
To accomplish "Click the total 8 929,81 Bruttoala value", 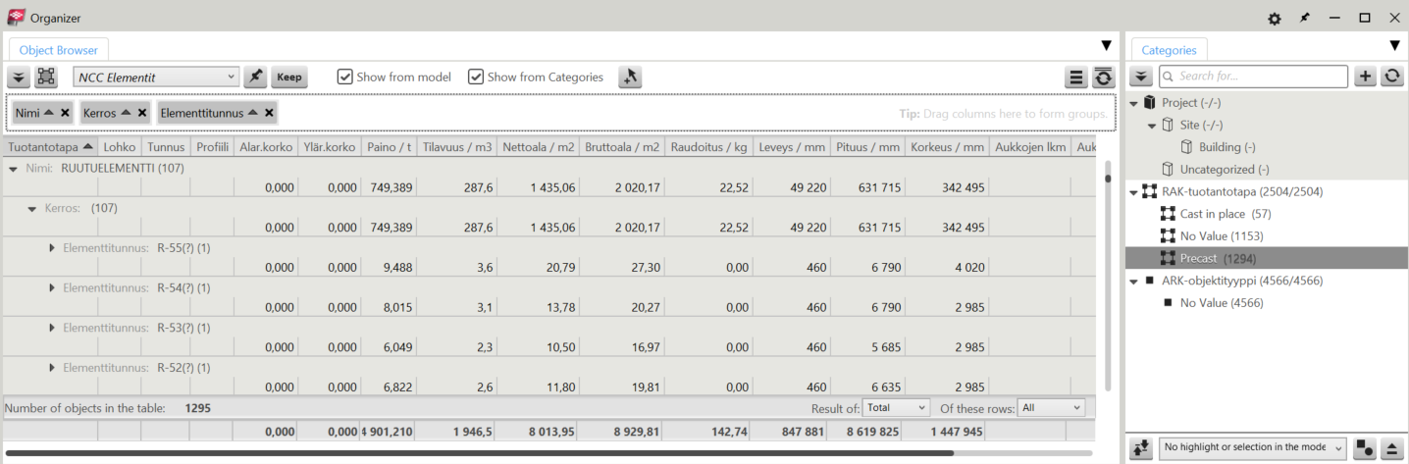I will pos(622,432).
